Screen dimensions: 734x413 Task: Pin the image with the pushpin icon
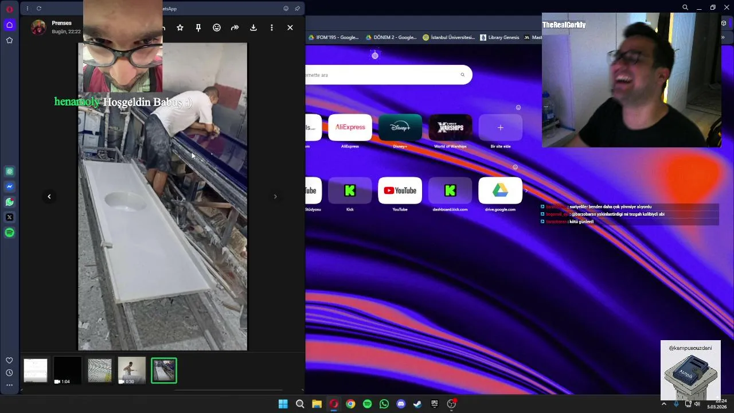coord(198,28)
